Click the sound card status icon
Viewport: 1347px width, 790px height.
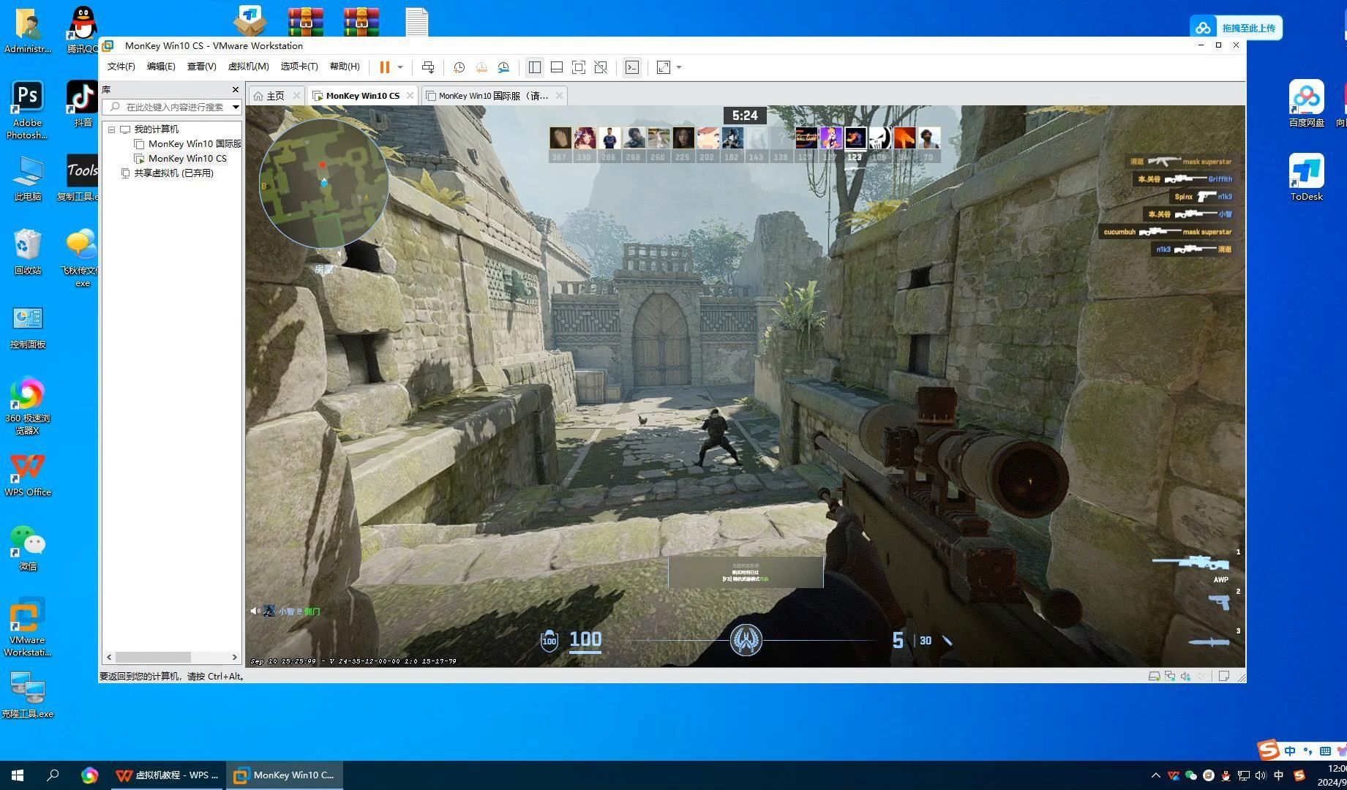[1185, 677]
